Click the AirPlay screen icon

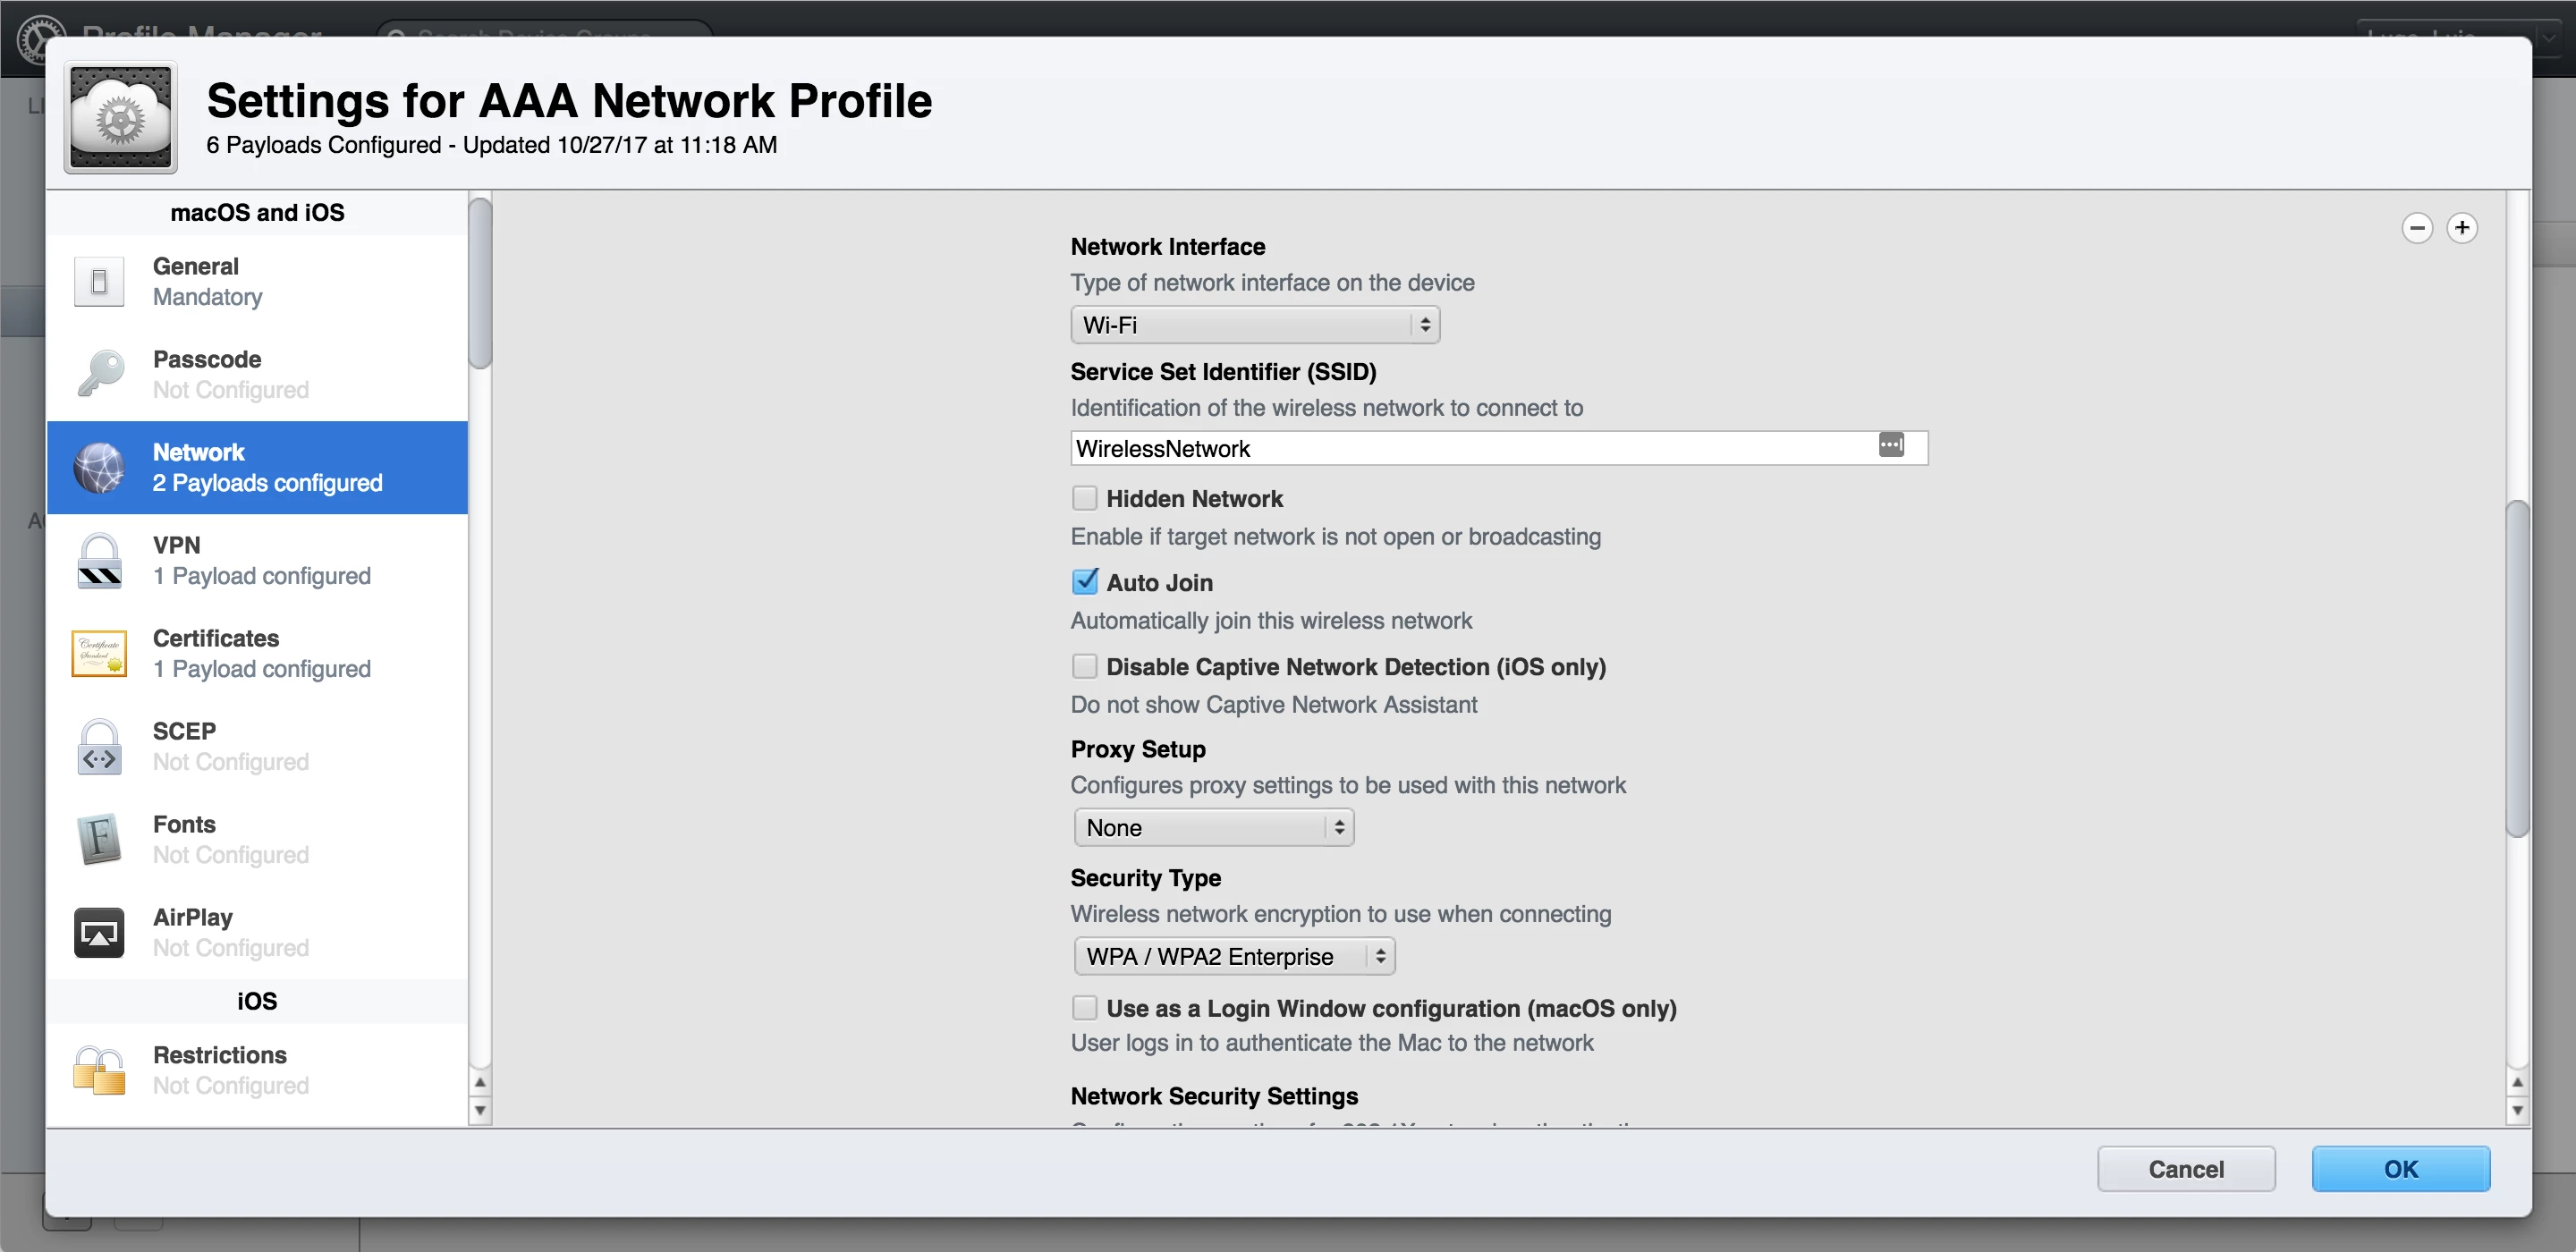pos(100,933)
